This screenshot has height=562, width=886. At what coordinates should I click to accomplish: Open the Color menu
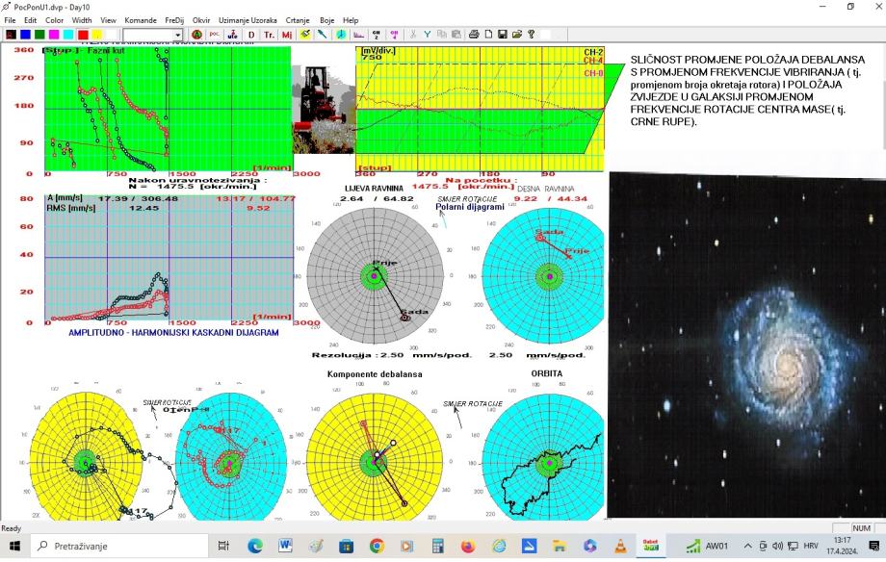[54, 20]
